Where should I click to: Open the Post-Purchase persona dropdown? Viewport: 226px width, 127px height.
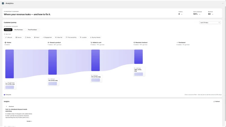(33, 30)
